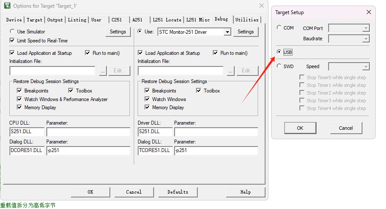Cancel the Options for Target dialog
Viewport: 386px width, 209px height.
pyautogui.click(x=134, y=192)
